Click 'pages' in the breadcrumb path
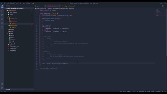Image resolution: width=167 pixels, height=94 pixels. 49,8
